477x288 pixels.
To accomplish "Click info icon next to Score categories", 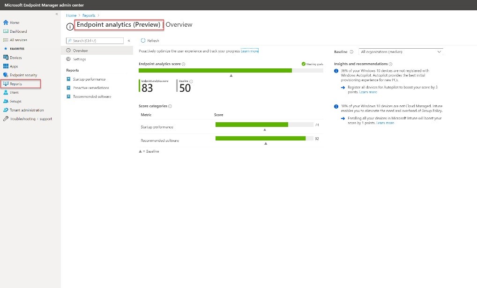I will point(170,106).
